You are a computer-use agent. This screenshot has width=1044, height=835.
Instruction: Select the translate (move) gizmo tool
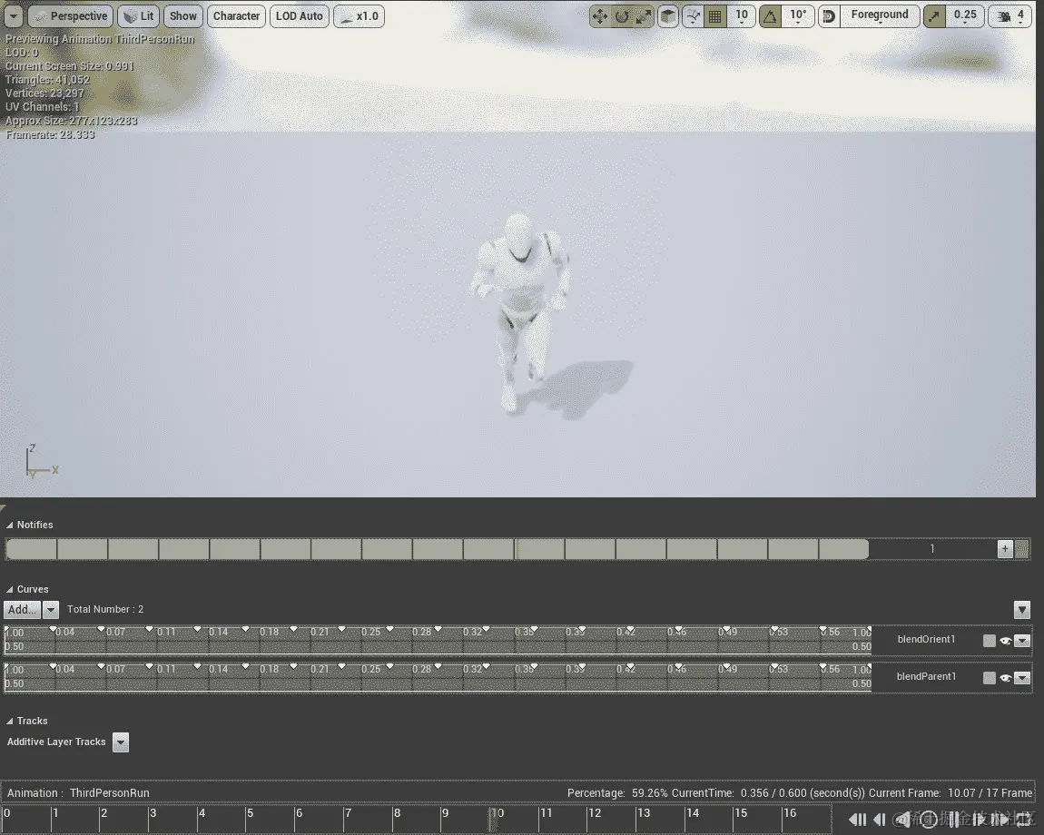click(600, 16)
